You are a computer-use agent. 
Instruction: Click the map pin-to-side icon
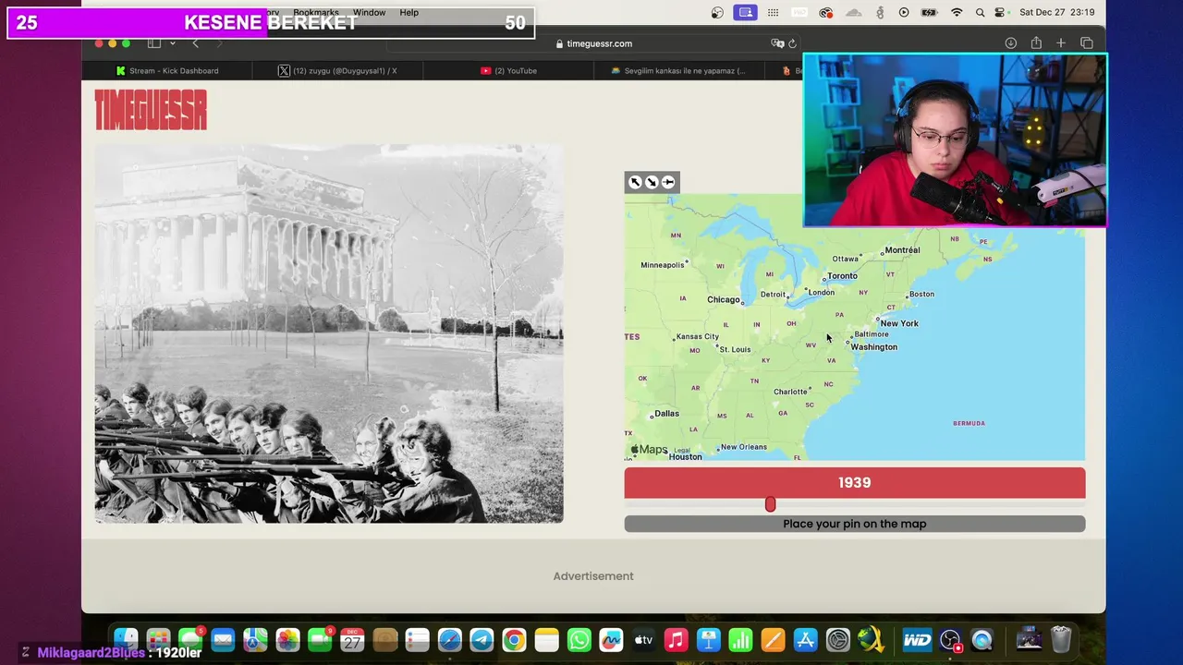click(668, 182)
